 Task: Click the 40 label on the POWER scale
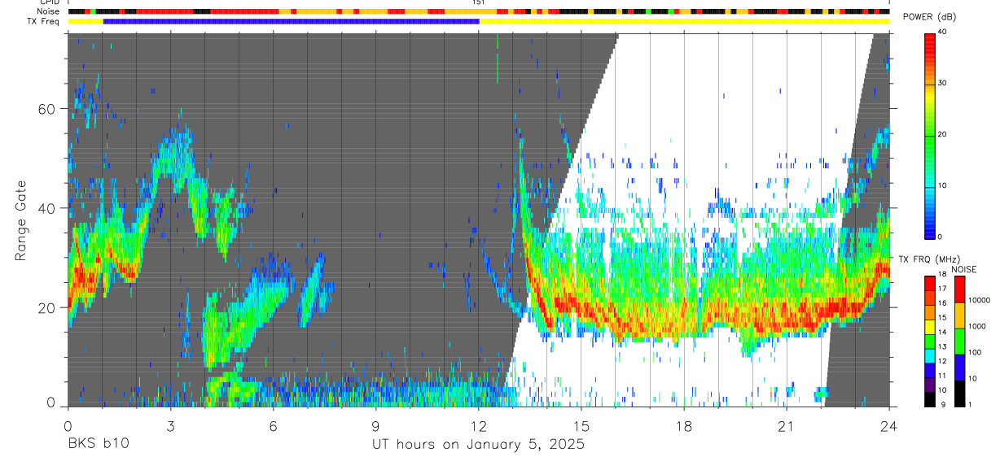click(x=944, y=32)
